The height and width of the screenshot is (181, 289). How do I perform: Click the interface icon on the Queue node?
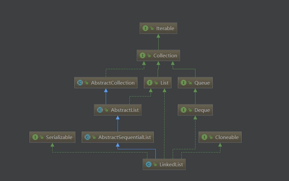[x=184, y=83]
